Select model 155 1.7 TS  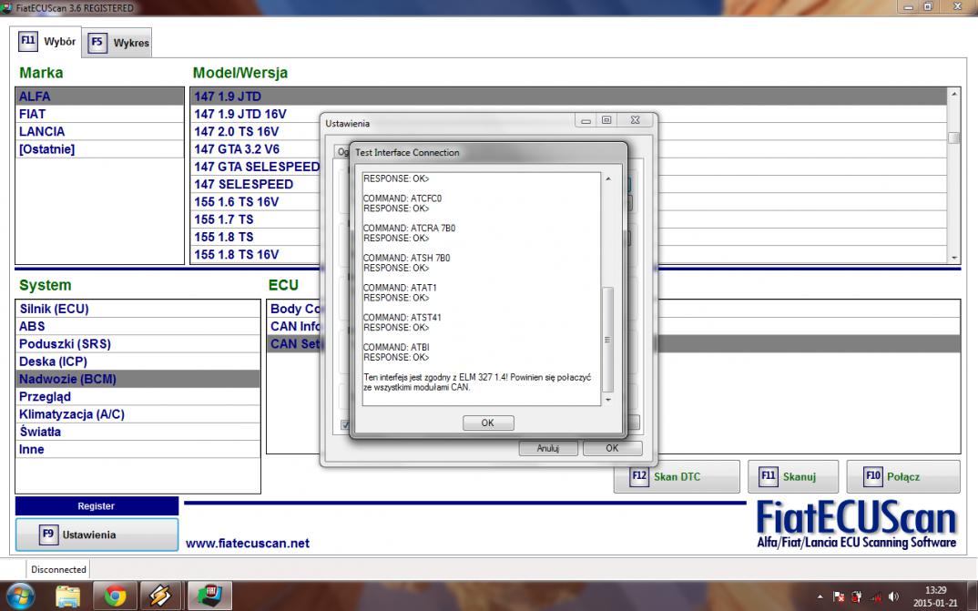254,219
